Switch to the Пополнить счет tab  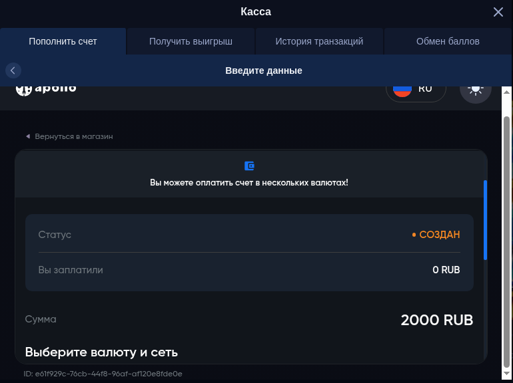click(63, 41)
